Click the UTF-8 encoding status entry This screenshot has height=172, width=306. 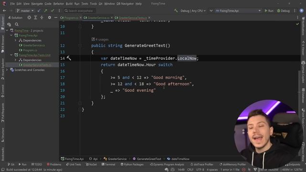pos(200,170)
